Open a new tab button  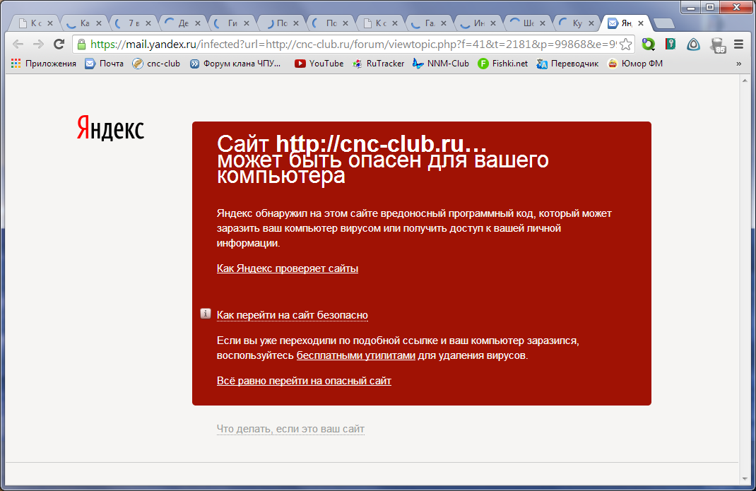(664, 23)
